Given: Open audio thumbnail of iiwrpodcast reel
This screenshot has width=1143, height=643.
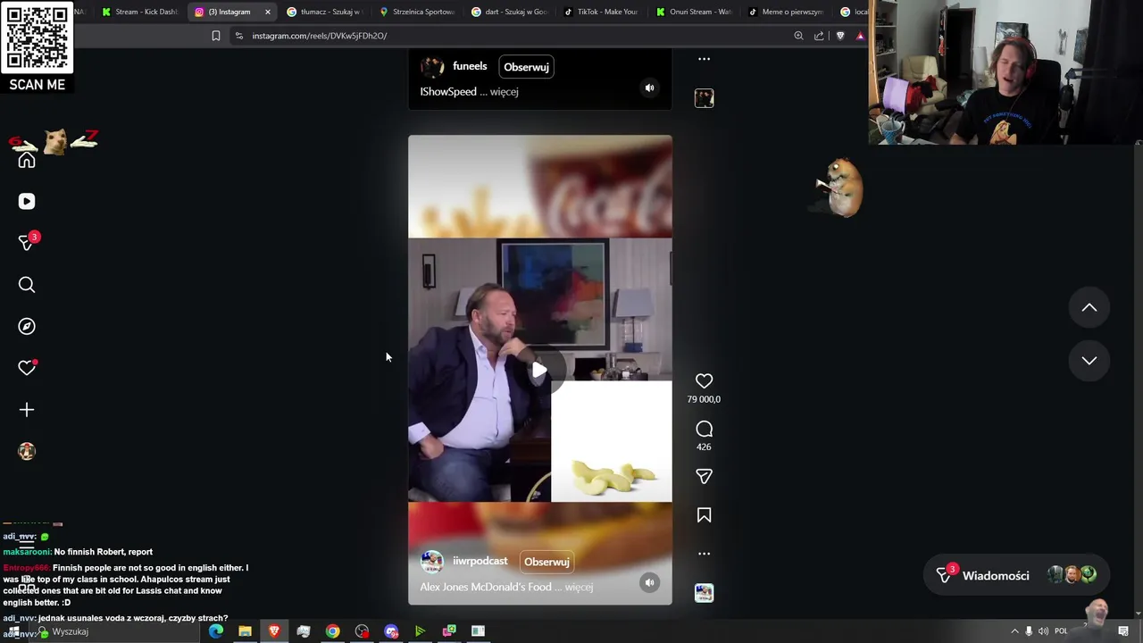Looking at the screenshot, I should click(x=704, y=593).
